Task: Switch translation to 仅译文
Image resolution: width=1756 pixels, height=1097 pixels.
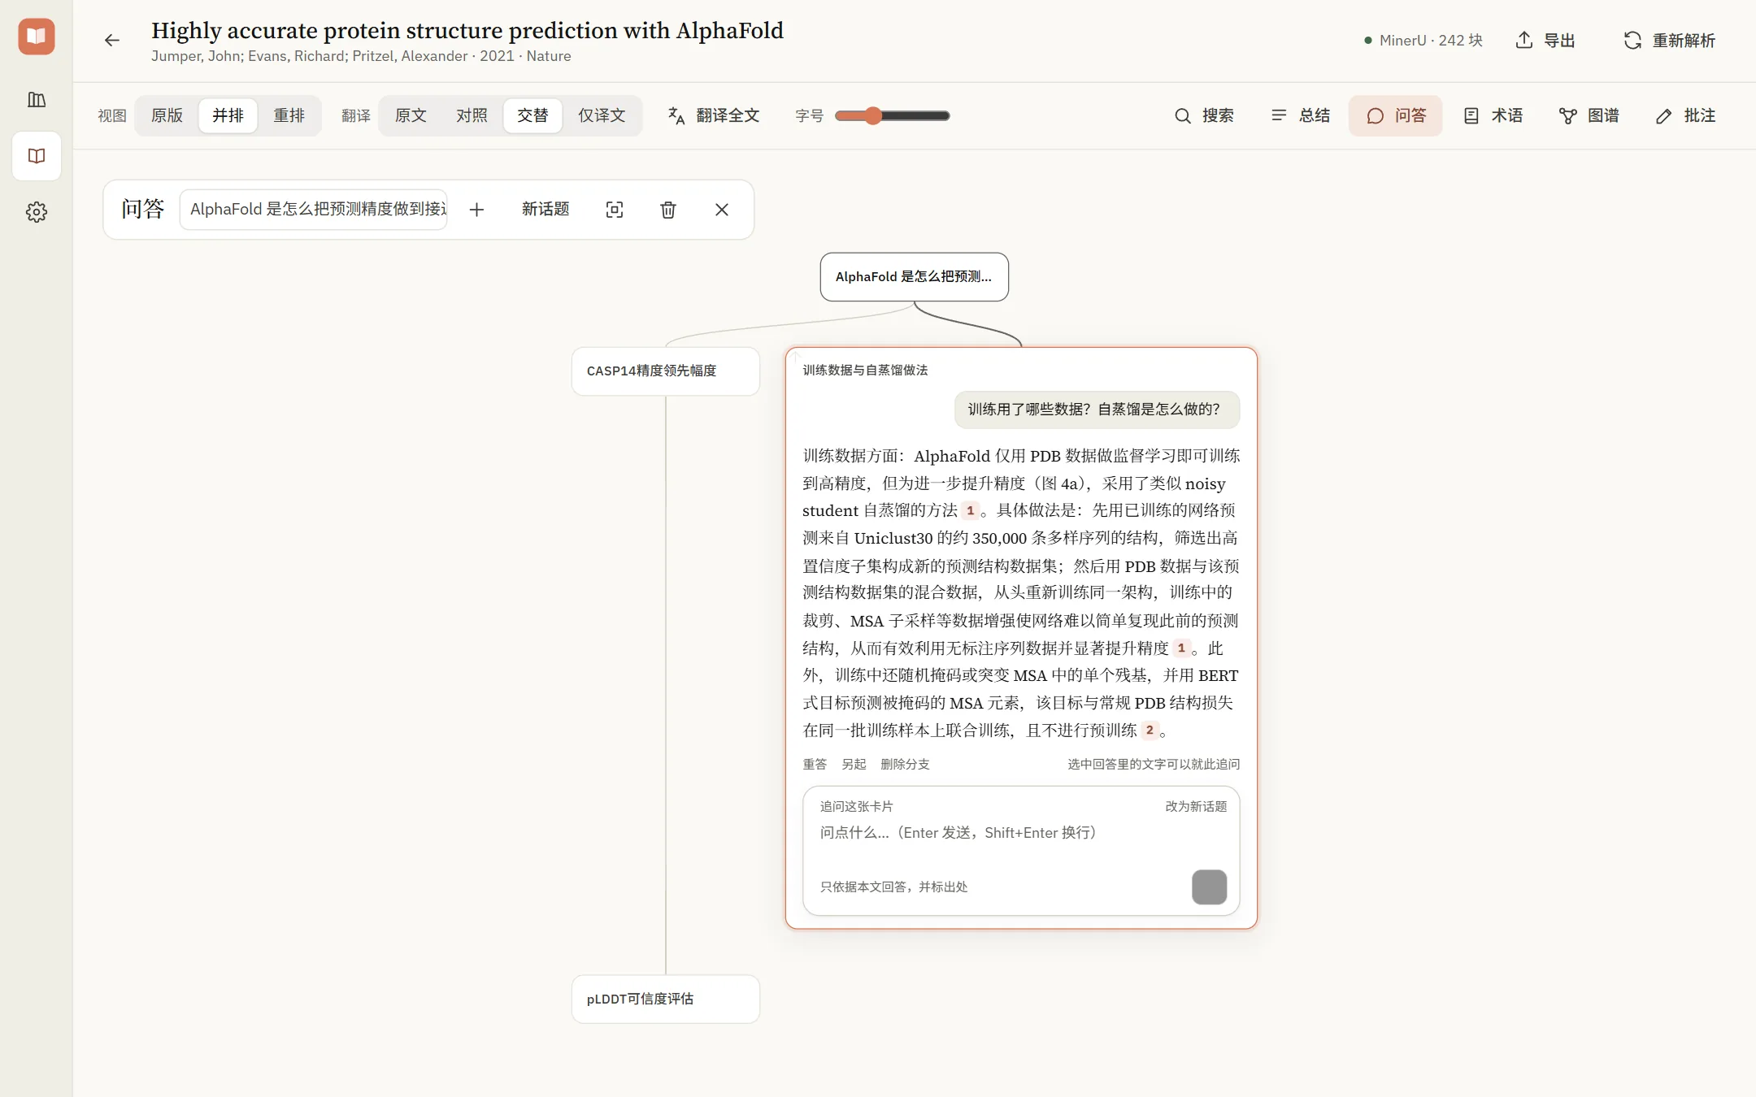Action: click(602, 115)
